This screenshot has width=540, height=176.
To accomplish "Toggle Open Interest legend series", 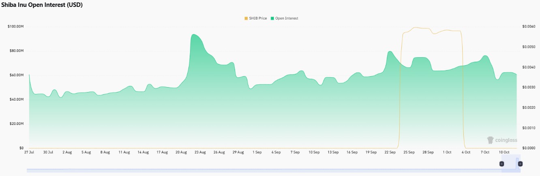I will tap(284, 18).
